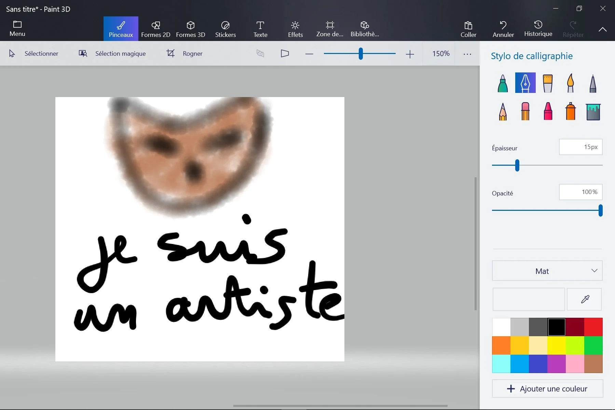Select the Pencil tool
615x410 pixels.
[x=503, y=111]
